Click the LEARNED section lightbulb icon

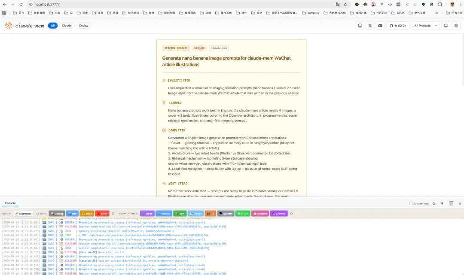[164, 103]
